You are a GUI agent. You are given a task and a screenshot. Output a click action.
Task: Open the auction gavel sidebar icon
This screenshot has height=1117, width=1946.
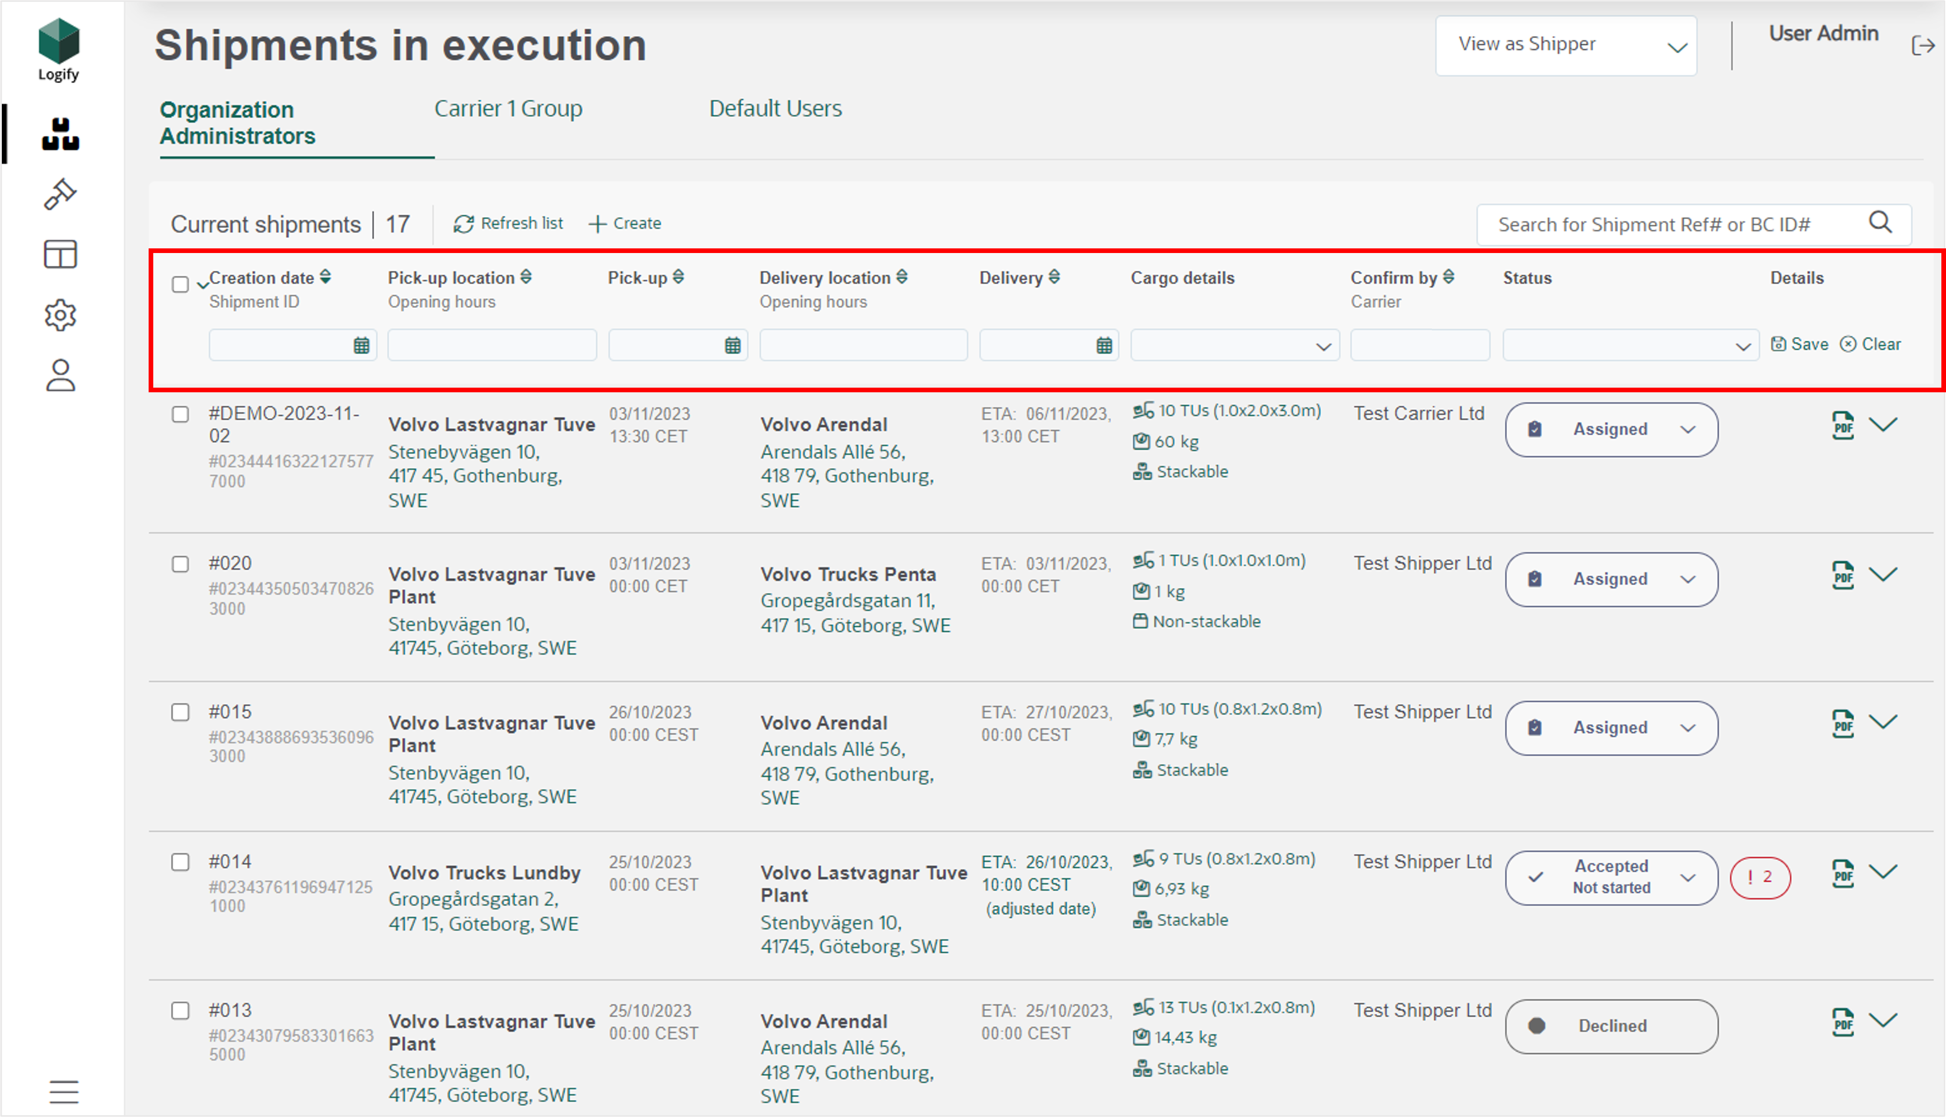(61, 194)
